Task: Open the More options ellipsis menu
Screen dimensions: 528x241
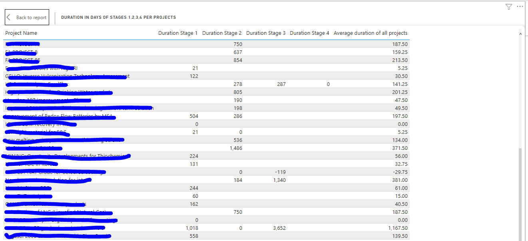Action: (520, 7)
